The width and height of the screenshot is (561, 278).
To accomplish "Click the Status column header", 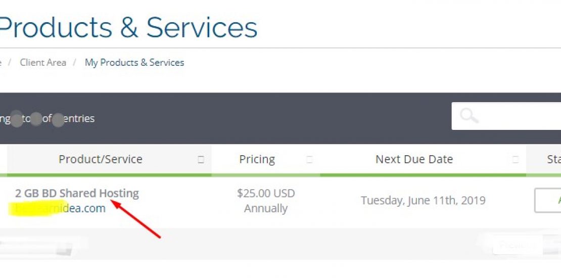I will coord(553,159).
